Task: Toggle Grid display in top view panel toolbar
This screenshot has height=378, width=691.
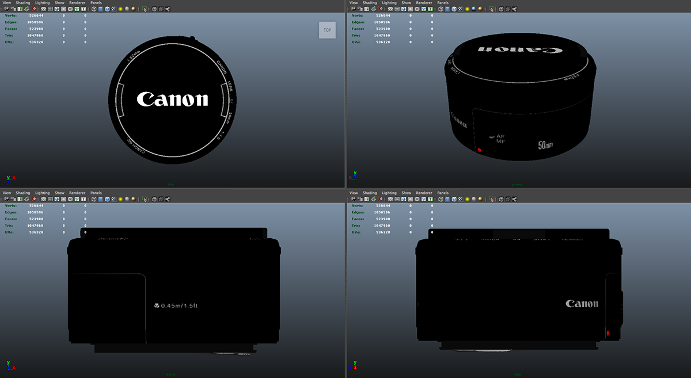Action: [43, 9]
